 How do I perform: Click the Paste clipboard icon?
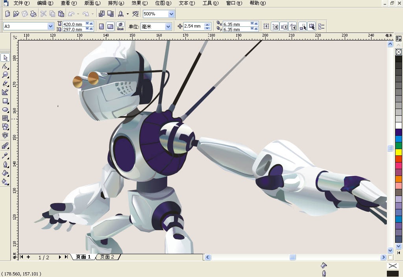pyautogui.click(x=61, y=14)
